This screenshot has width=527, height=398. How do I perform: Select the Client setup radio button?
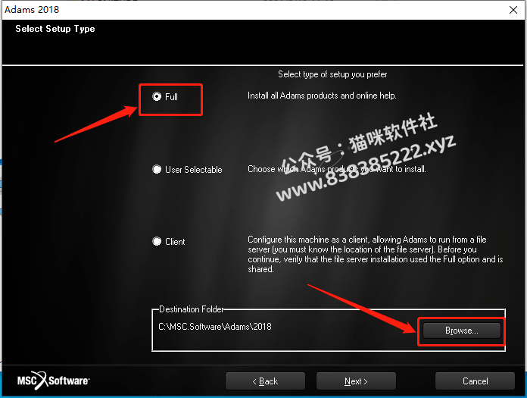[x=157, y=241]
